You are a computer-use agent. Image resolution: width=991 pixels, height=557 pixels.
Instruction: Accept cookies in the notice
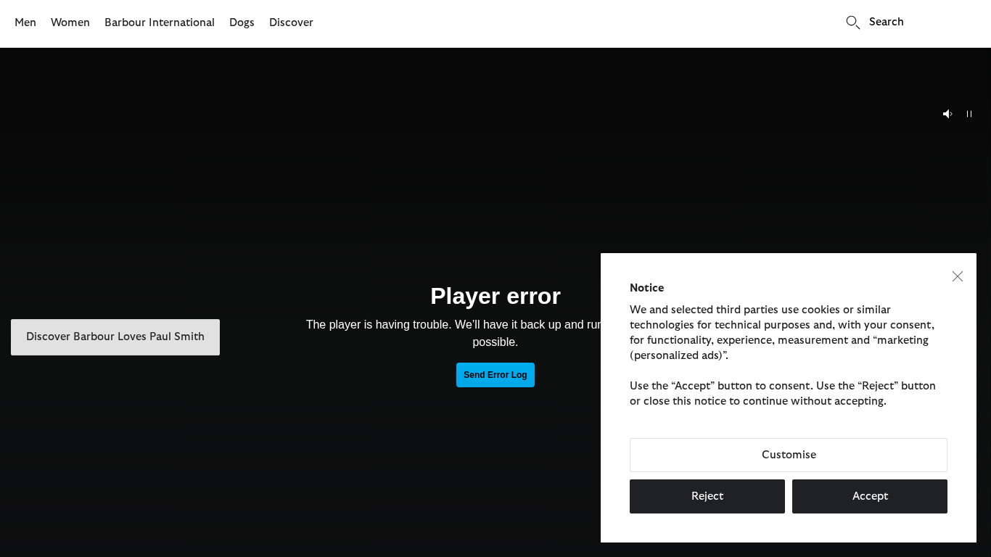870,496
